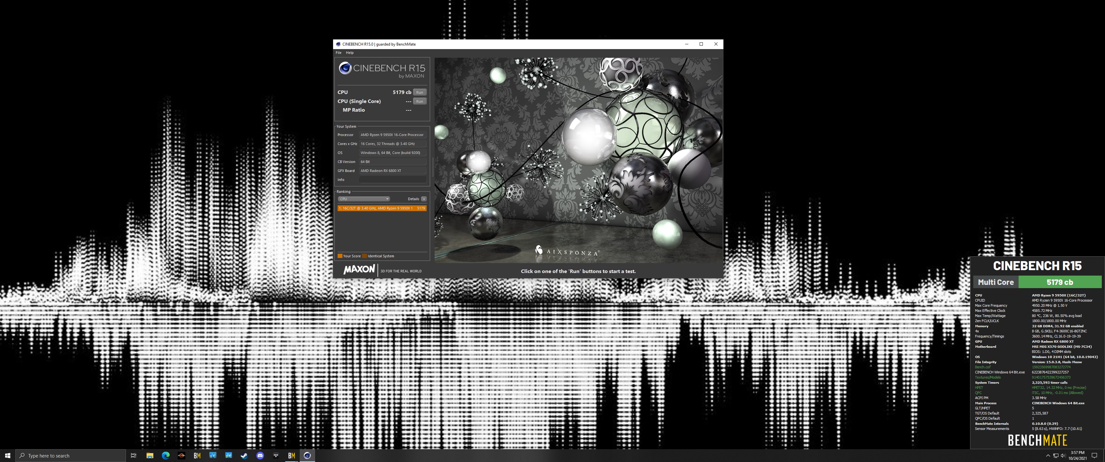Click the MAXON logo at window bottom
This screenshot has height=462, width=1105.
359,269
